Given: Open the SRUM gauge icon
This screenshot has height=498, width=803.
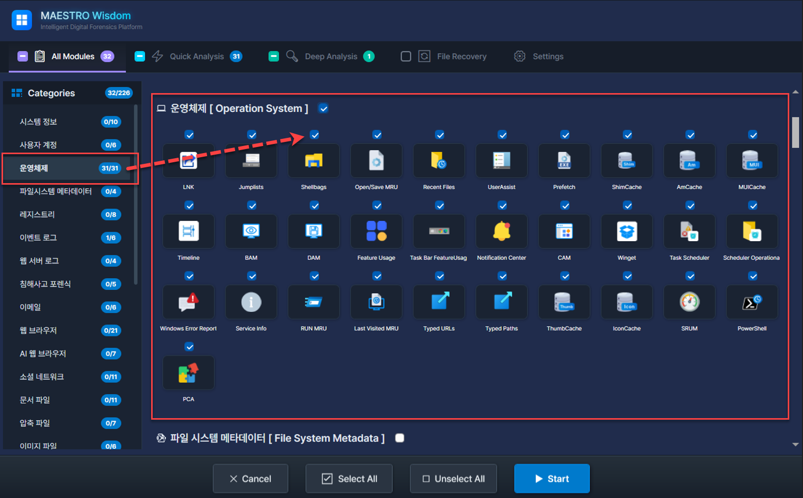Looking at the screenshot, I should (689, 302).
